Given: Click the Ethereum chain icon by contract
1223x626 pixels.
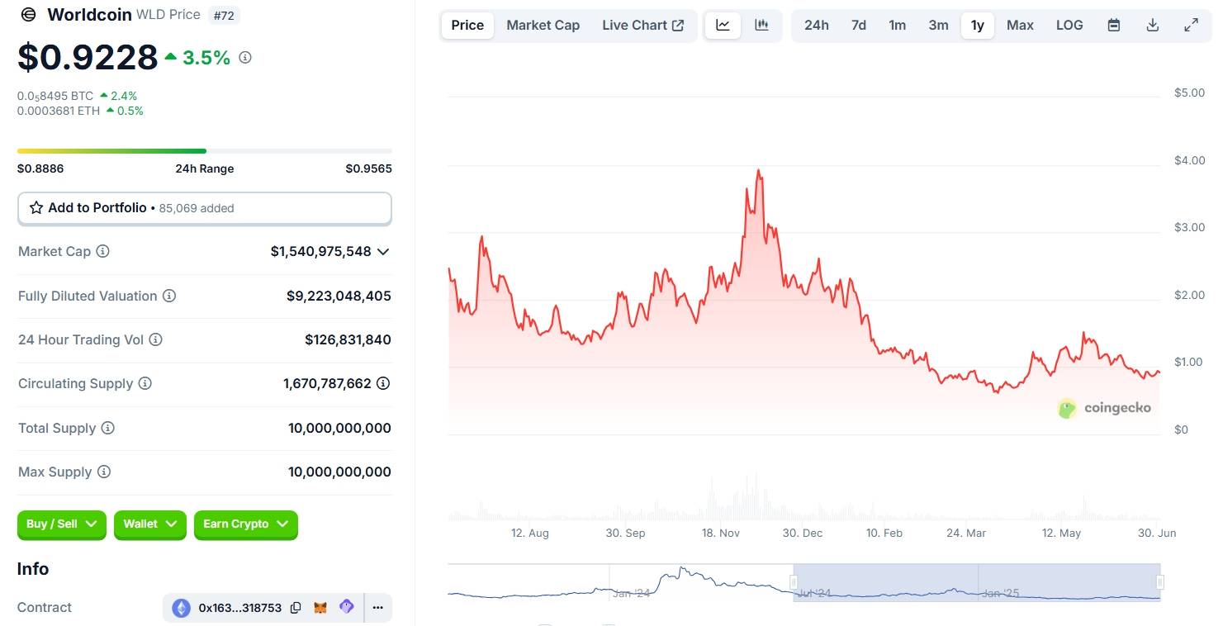Looking at the screenshot, I should pos(181,609).
